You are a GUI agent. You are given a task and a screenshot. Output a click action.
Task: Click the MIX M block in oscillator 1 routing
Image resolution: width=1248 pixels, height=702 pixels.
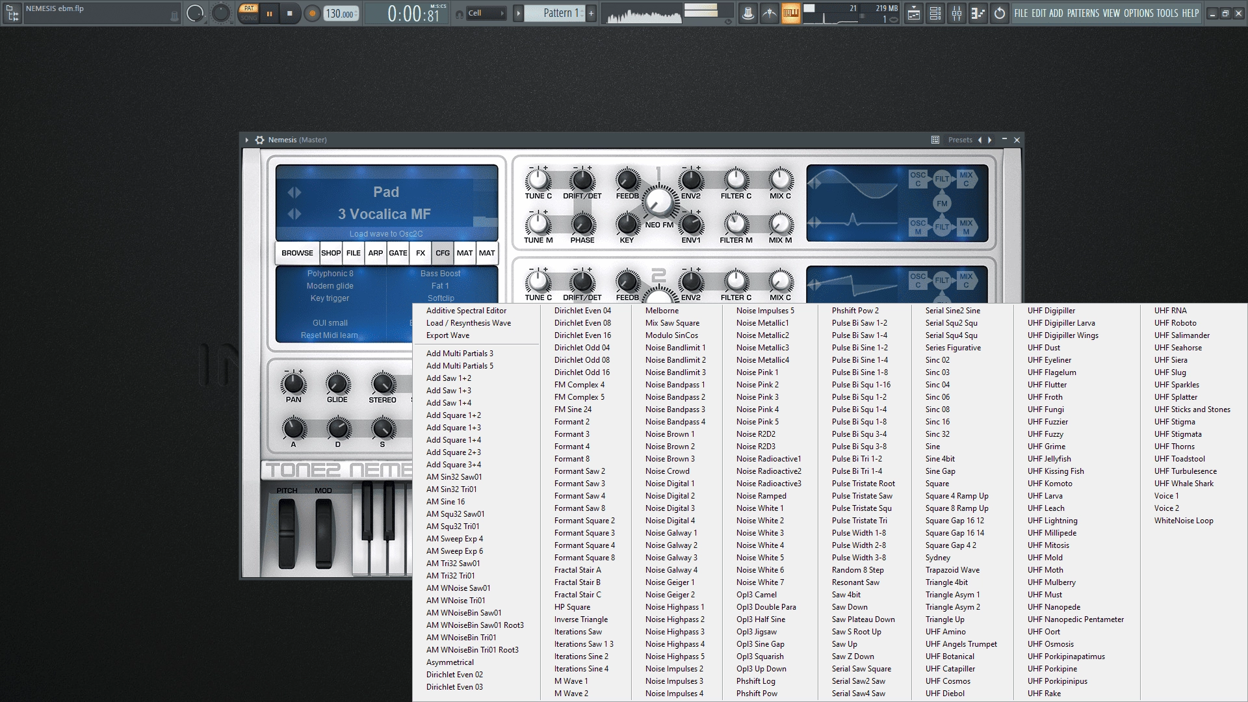(x=966, y=227)
